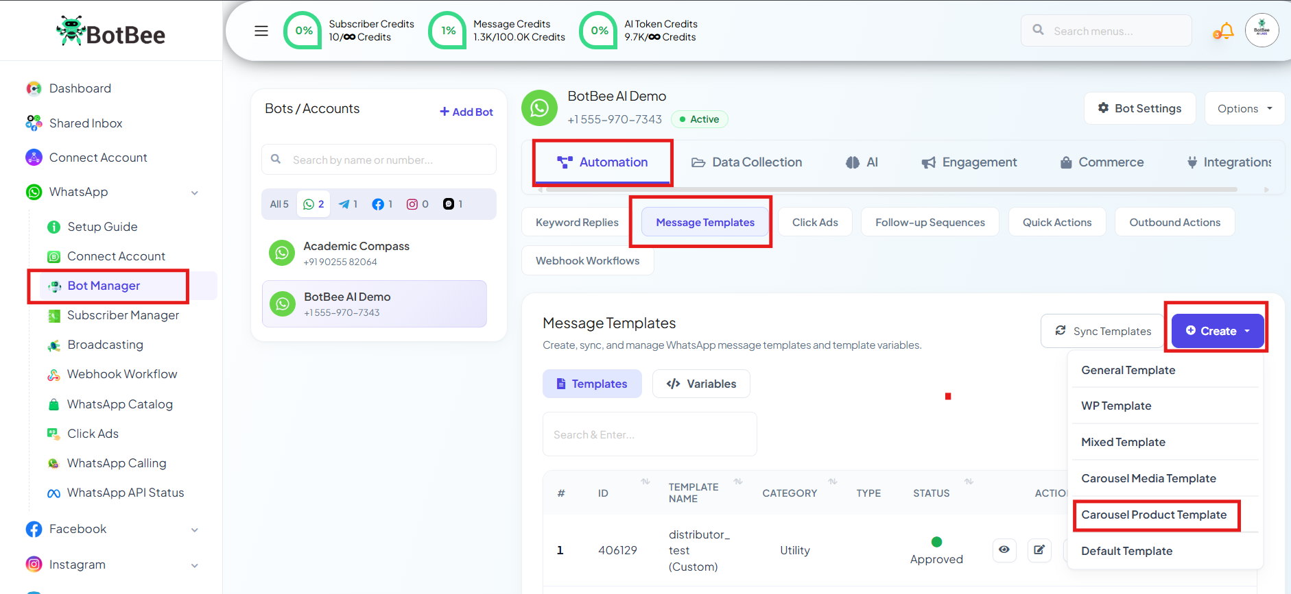Viewport: 1291px width, 594px height.
Task: Switch to the Automation tab
Action: point(602,162)
